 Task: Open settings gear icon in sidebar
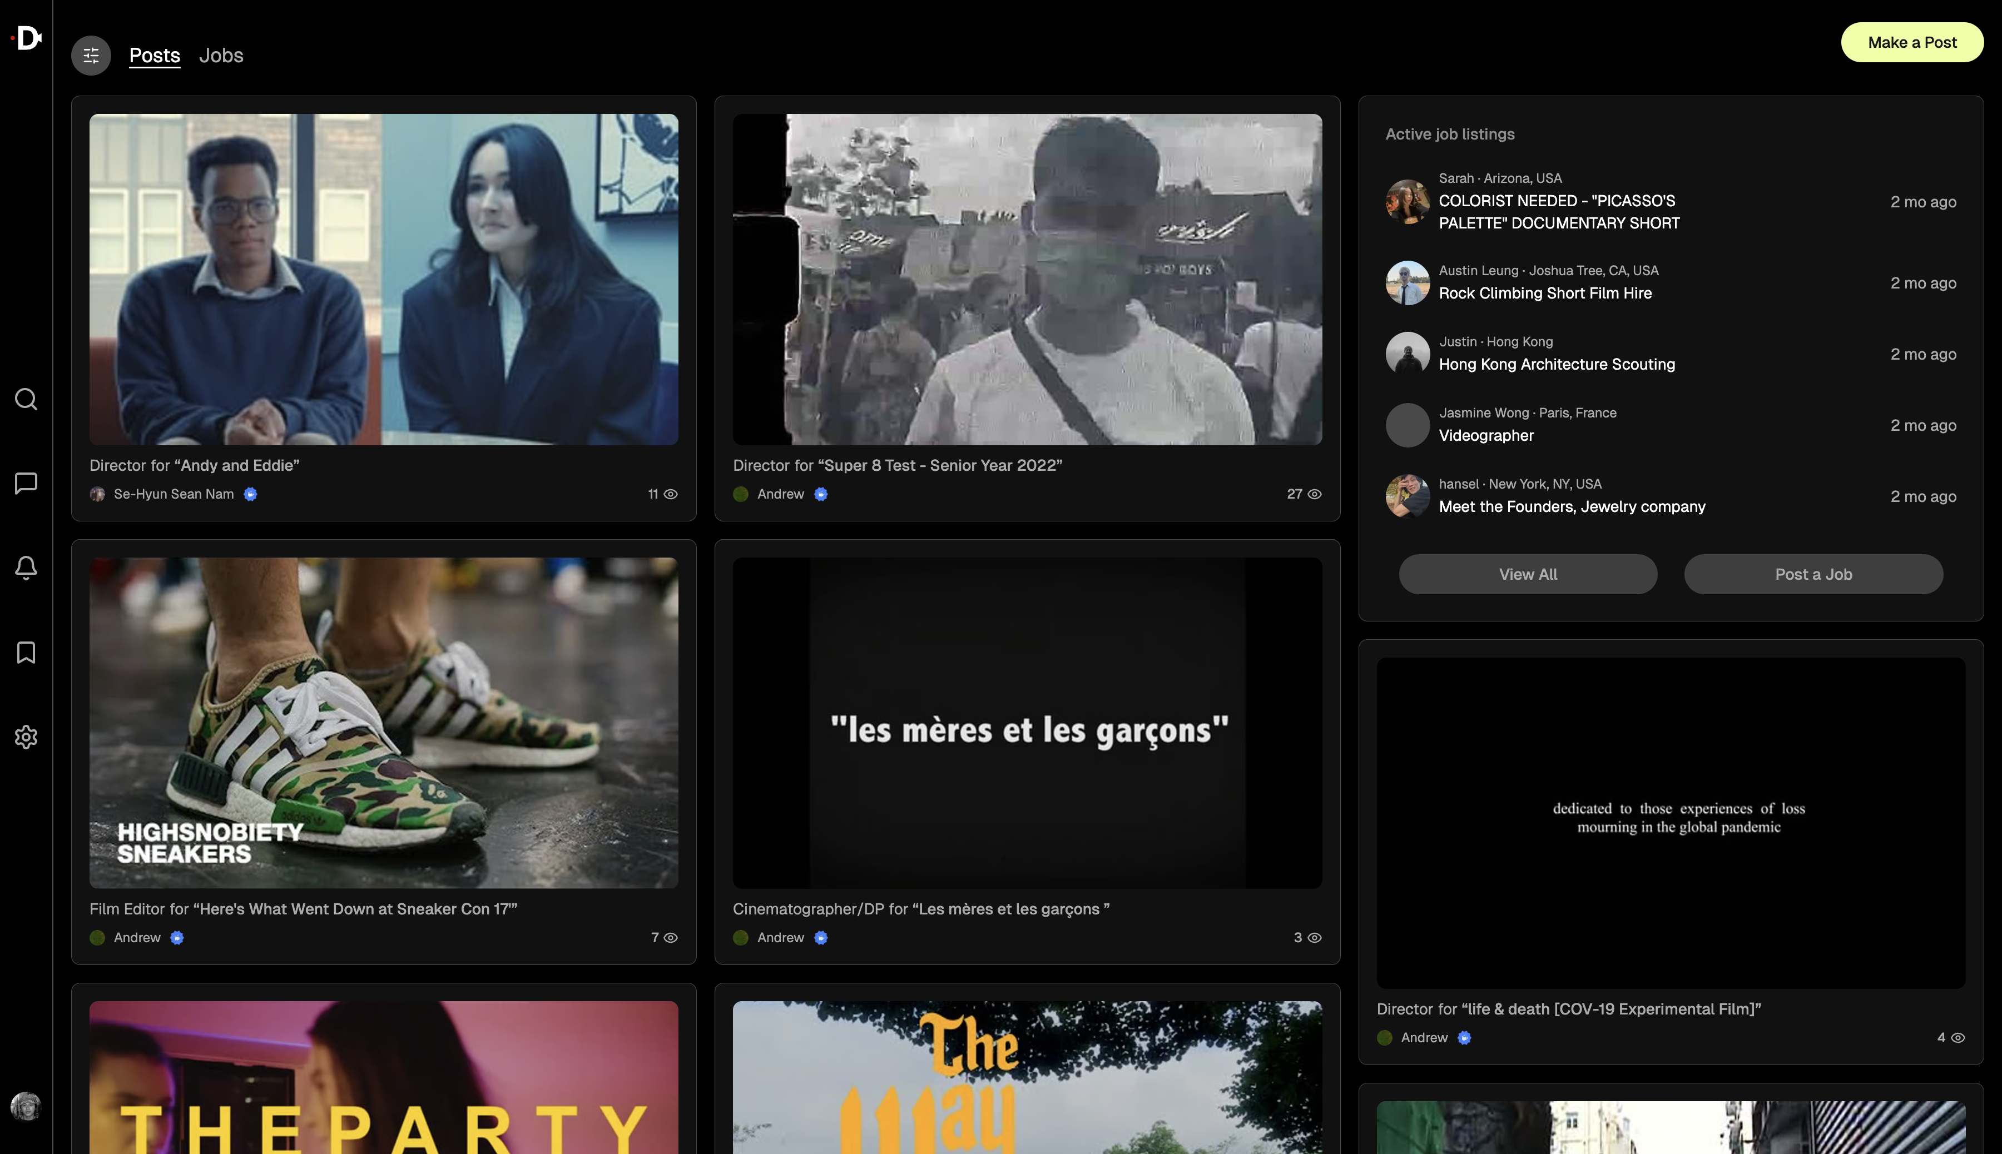click(x=26, y=737)
